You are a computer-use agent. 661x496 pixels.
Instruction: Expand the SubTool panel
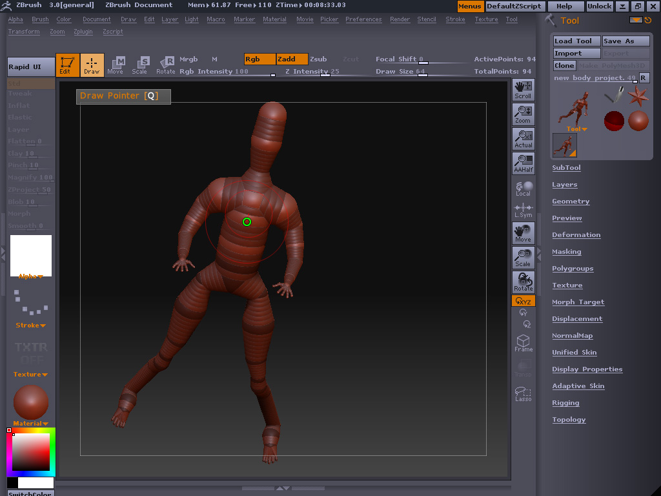(566, 167)
